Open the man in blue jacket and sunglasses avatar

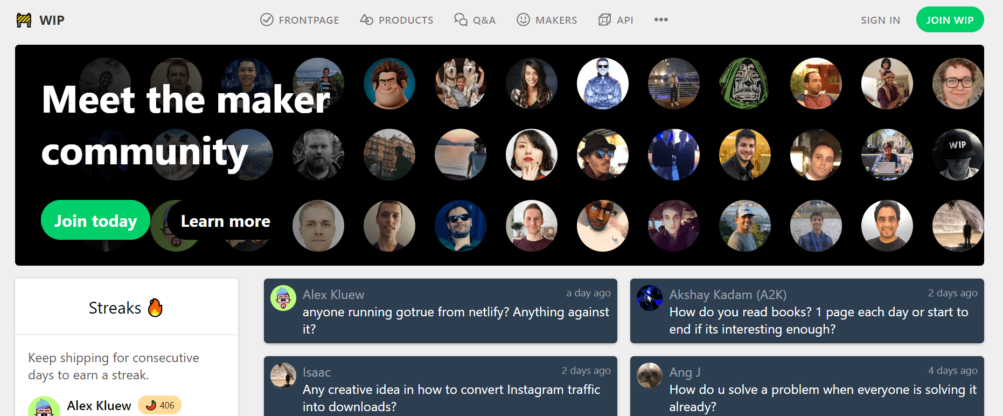(603, 84)
